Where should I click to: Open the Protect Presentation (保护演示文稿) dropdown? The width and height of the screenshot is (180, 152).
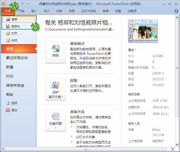click(x=56, y=90)
